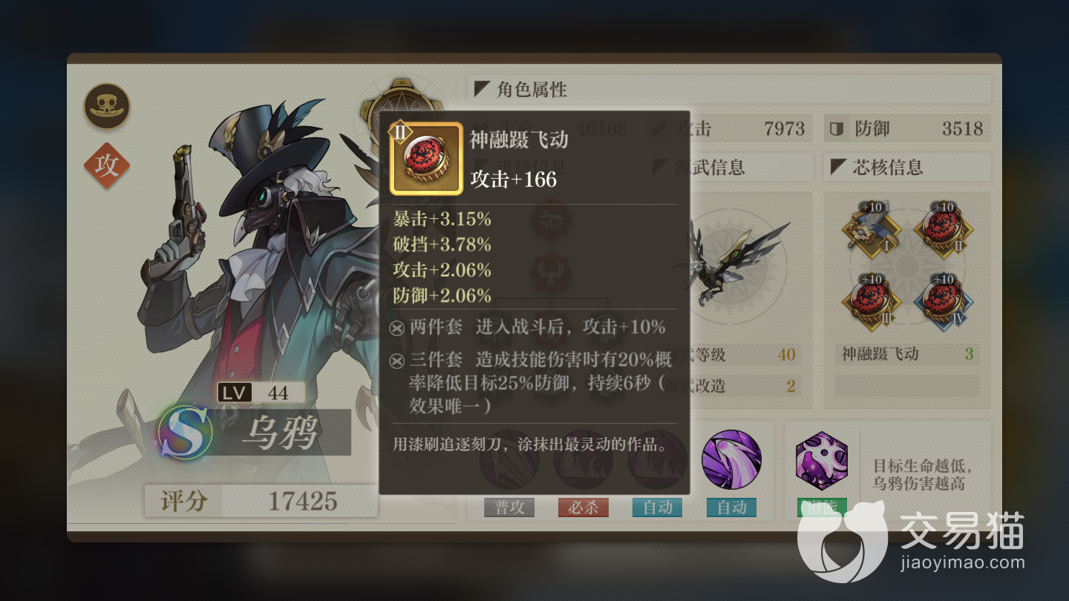The height and width of the screenshot is (601, 1069).
Task: Select core slot II red core icon
Action: coord(942,227)
